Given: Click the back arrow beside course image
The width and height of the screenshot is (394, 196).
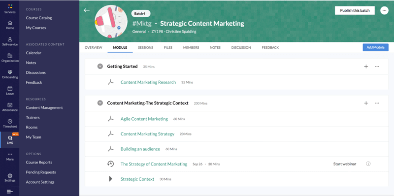Looking at the screenshot, I should click(87, 10).
